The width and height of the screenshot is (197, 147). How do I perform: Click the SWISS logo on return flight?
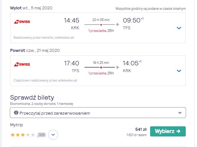(x=22, y=64)
